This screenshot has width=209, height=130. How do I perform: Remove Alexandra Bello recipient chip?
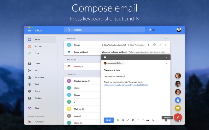coord(123,63)
